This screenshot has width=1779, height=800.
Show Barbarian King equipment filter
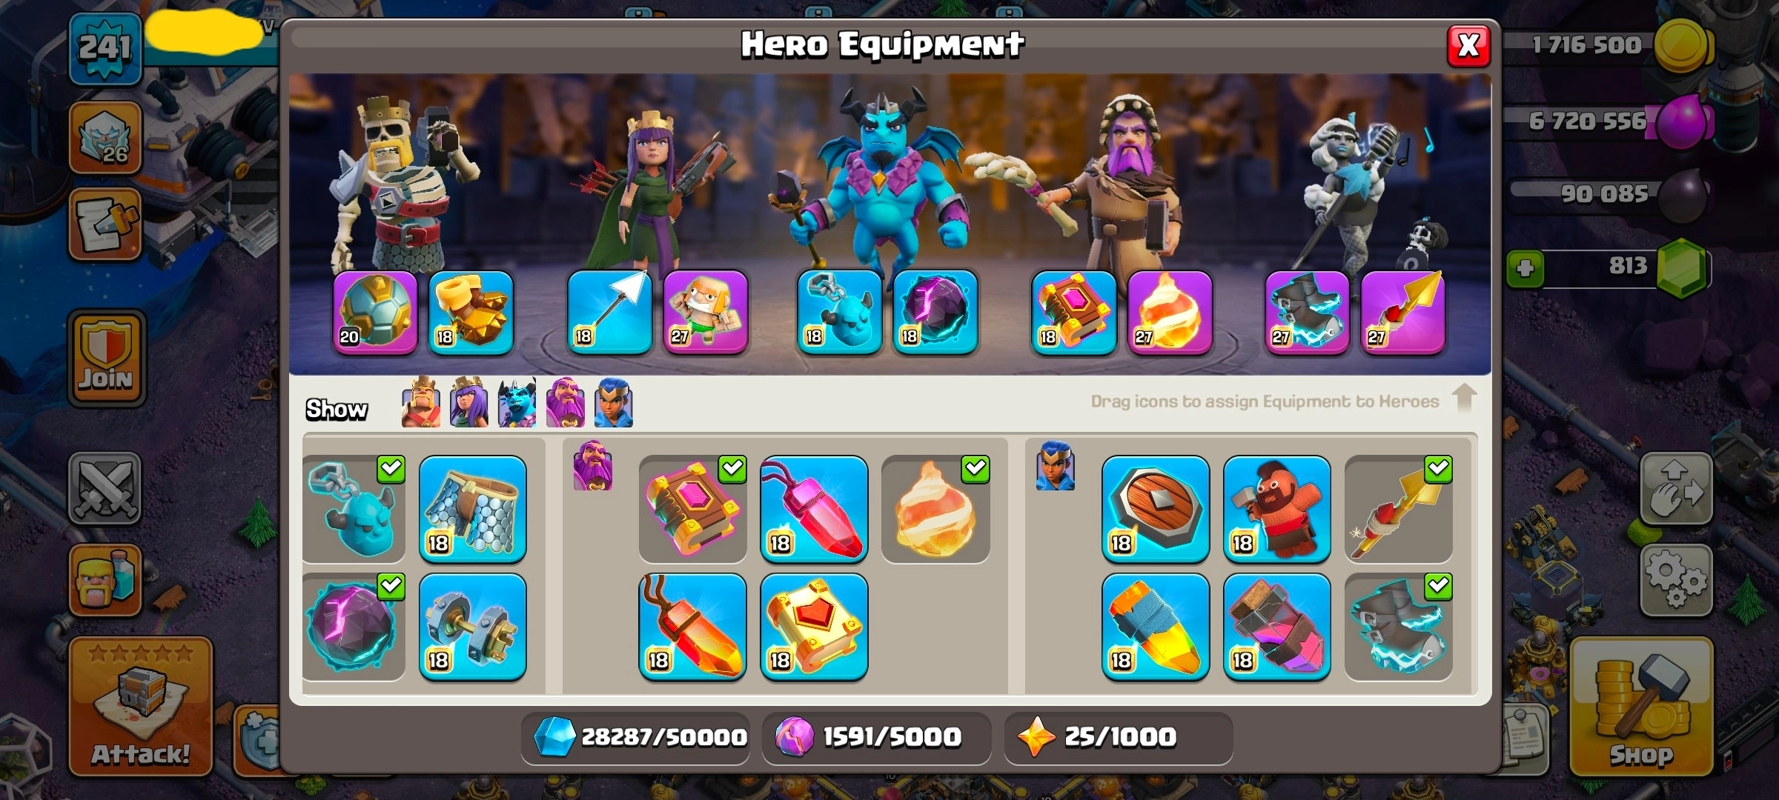[421, 402]
